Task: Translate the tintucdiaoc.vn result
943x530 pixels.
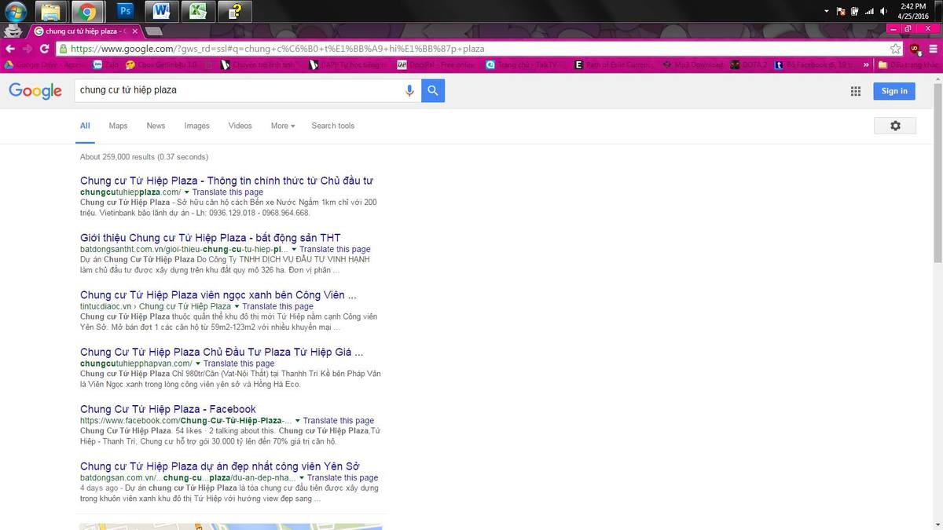Action: pyautogui.click(x=277, y=306)
